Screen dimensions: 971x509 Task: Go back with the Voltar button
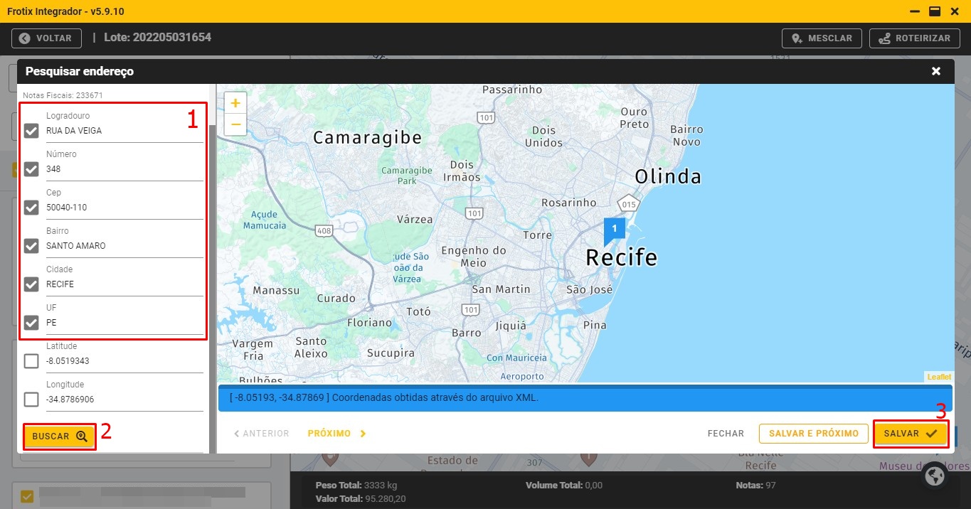(46, 38)
